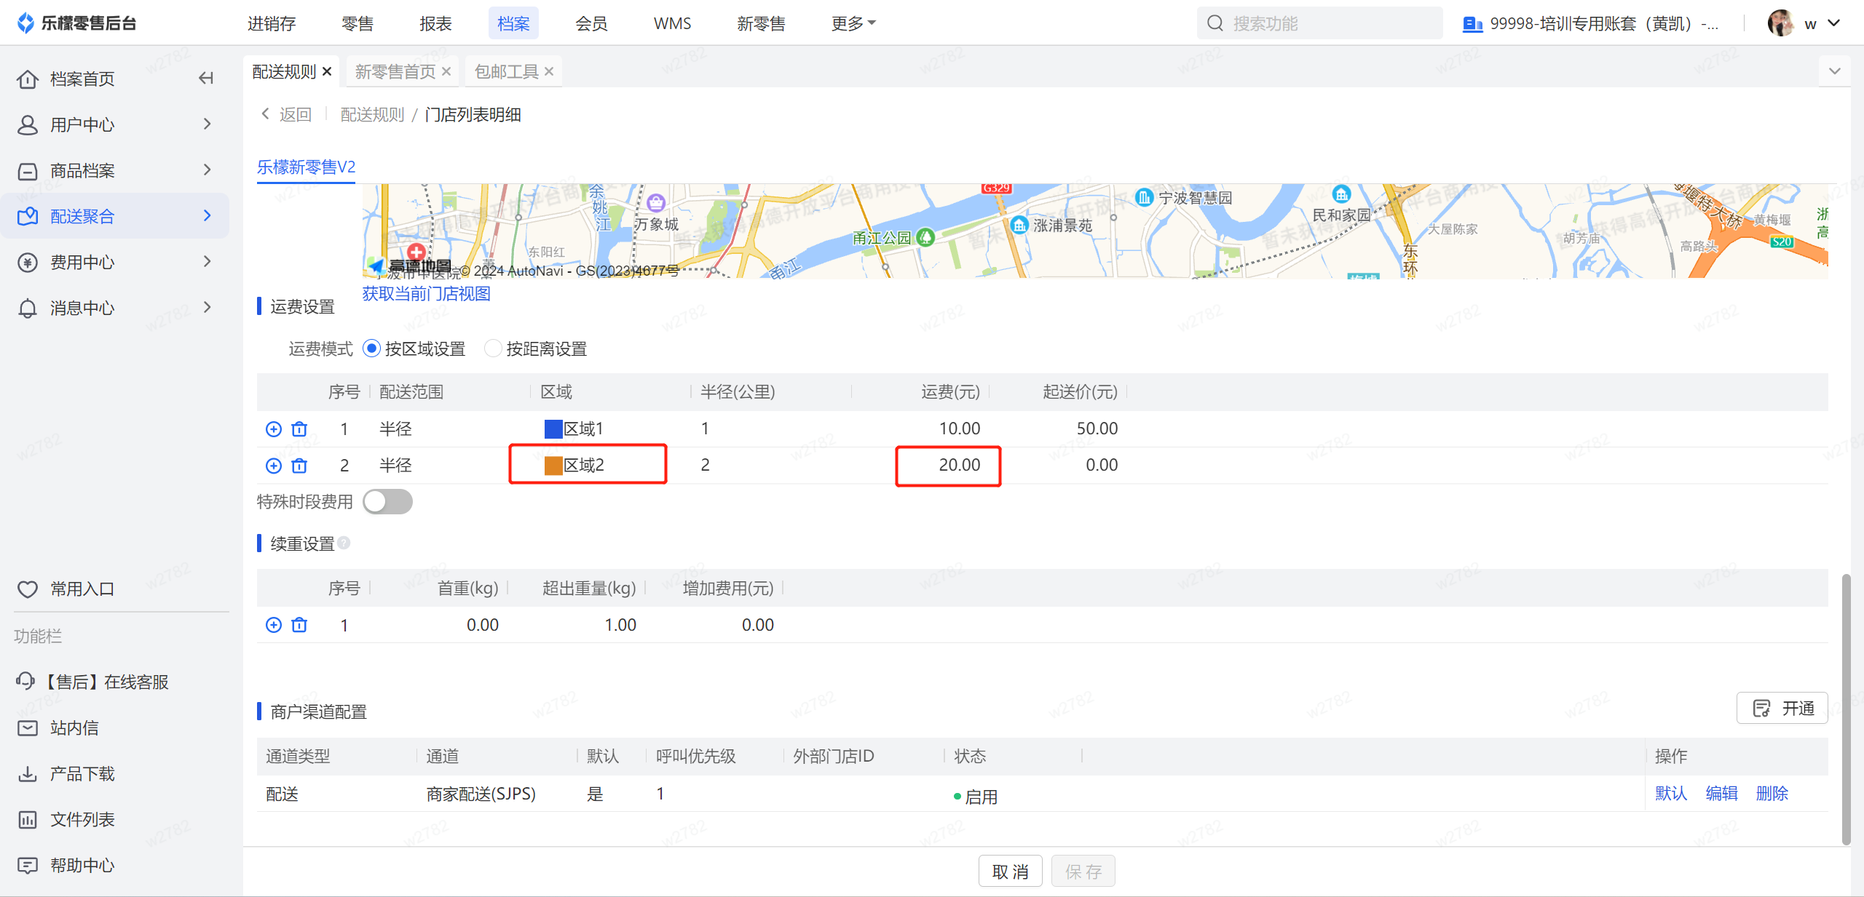Delete row 1 of the 续重设置 table
The image size is (1864, 897).
299,625
